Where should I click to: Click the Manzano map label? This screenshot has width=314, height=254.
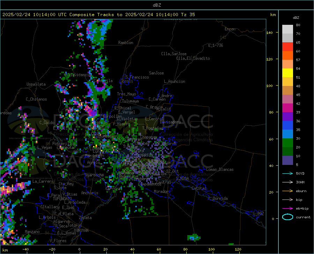point(32,232)
